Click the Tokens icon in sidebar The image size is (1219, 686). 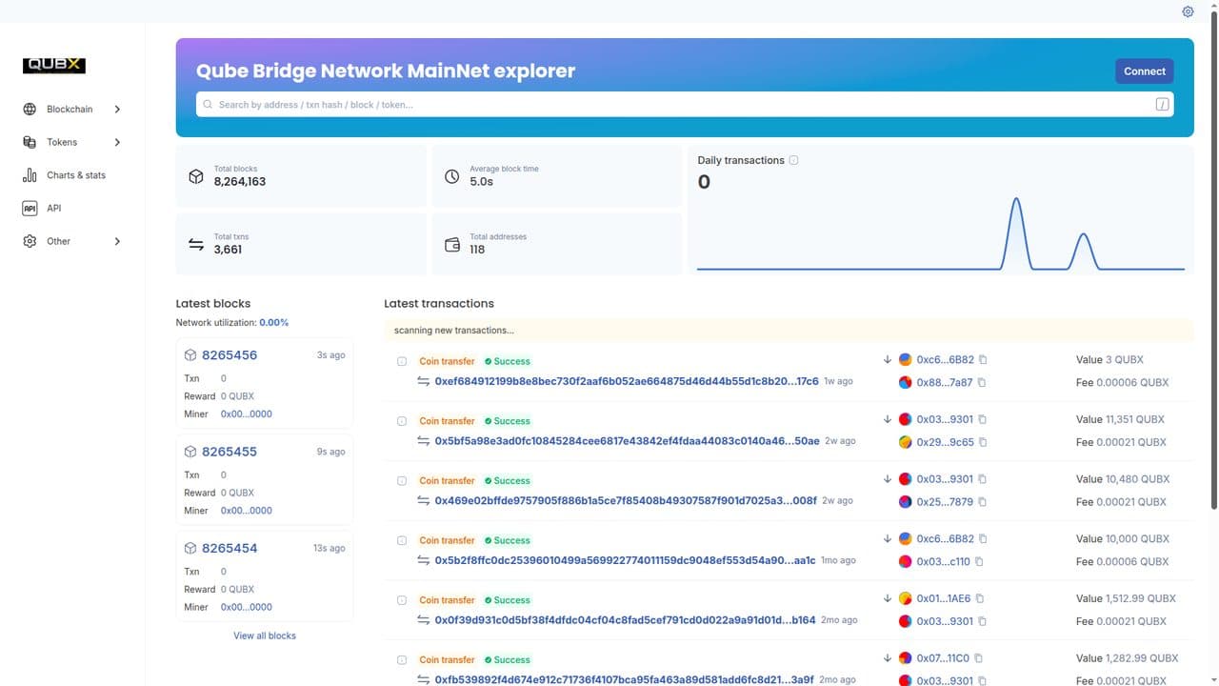30,142
